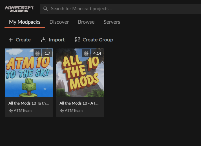The image size is (201, 146).
Task: Click the Create button label
Action: click(23, 40)
